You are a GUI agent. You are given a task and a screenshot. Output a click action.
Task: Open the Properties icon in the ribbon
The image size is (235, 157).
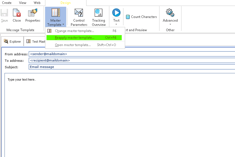tap(33, 13)
